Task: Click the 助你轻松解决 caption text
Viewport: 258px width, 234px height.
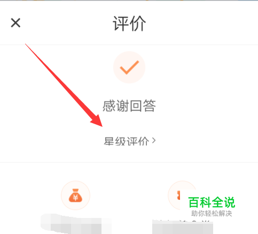Action: pos(212,213)
